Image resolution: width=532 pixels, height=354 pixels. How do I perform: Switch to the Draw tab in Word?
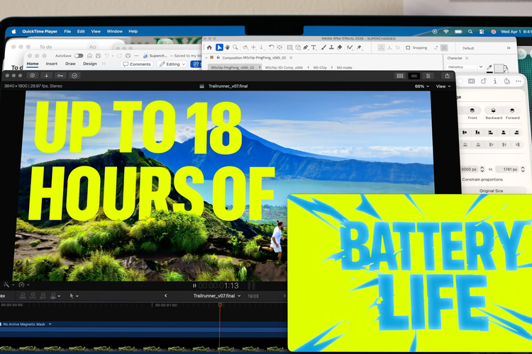[x=70, y=64]
